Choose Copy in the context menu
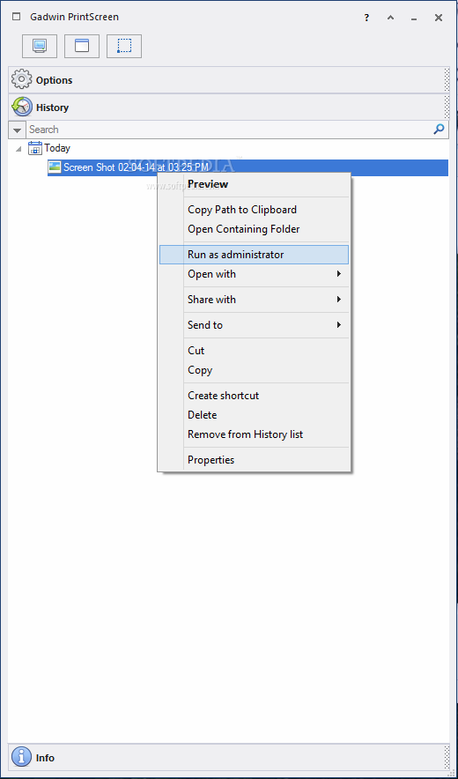This screenshot has width=458, height=779. [254, 370]
